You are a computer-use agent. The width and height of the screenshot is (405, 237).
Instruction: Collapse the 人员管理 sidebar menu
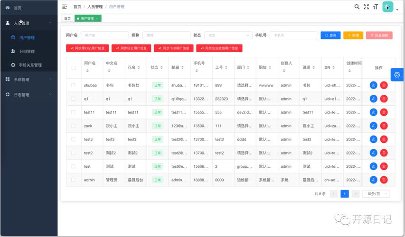[x=29, y=23]
